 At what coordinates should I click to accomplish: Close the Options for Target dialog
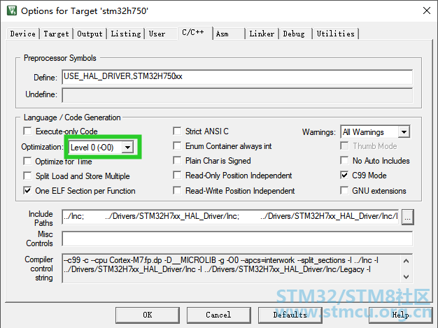(427, 10)
